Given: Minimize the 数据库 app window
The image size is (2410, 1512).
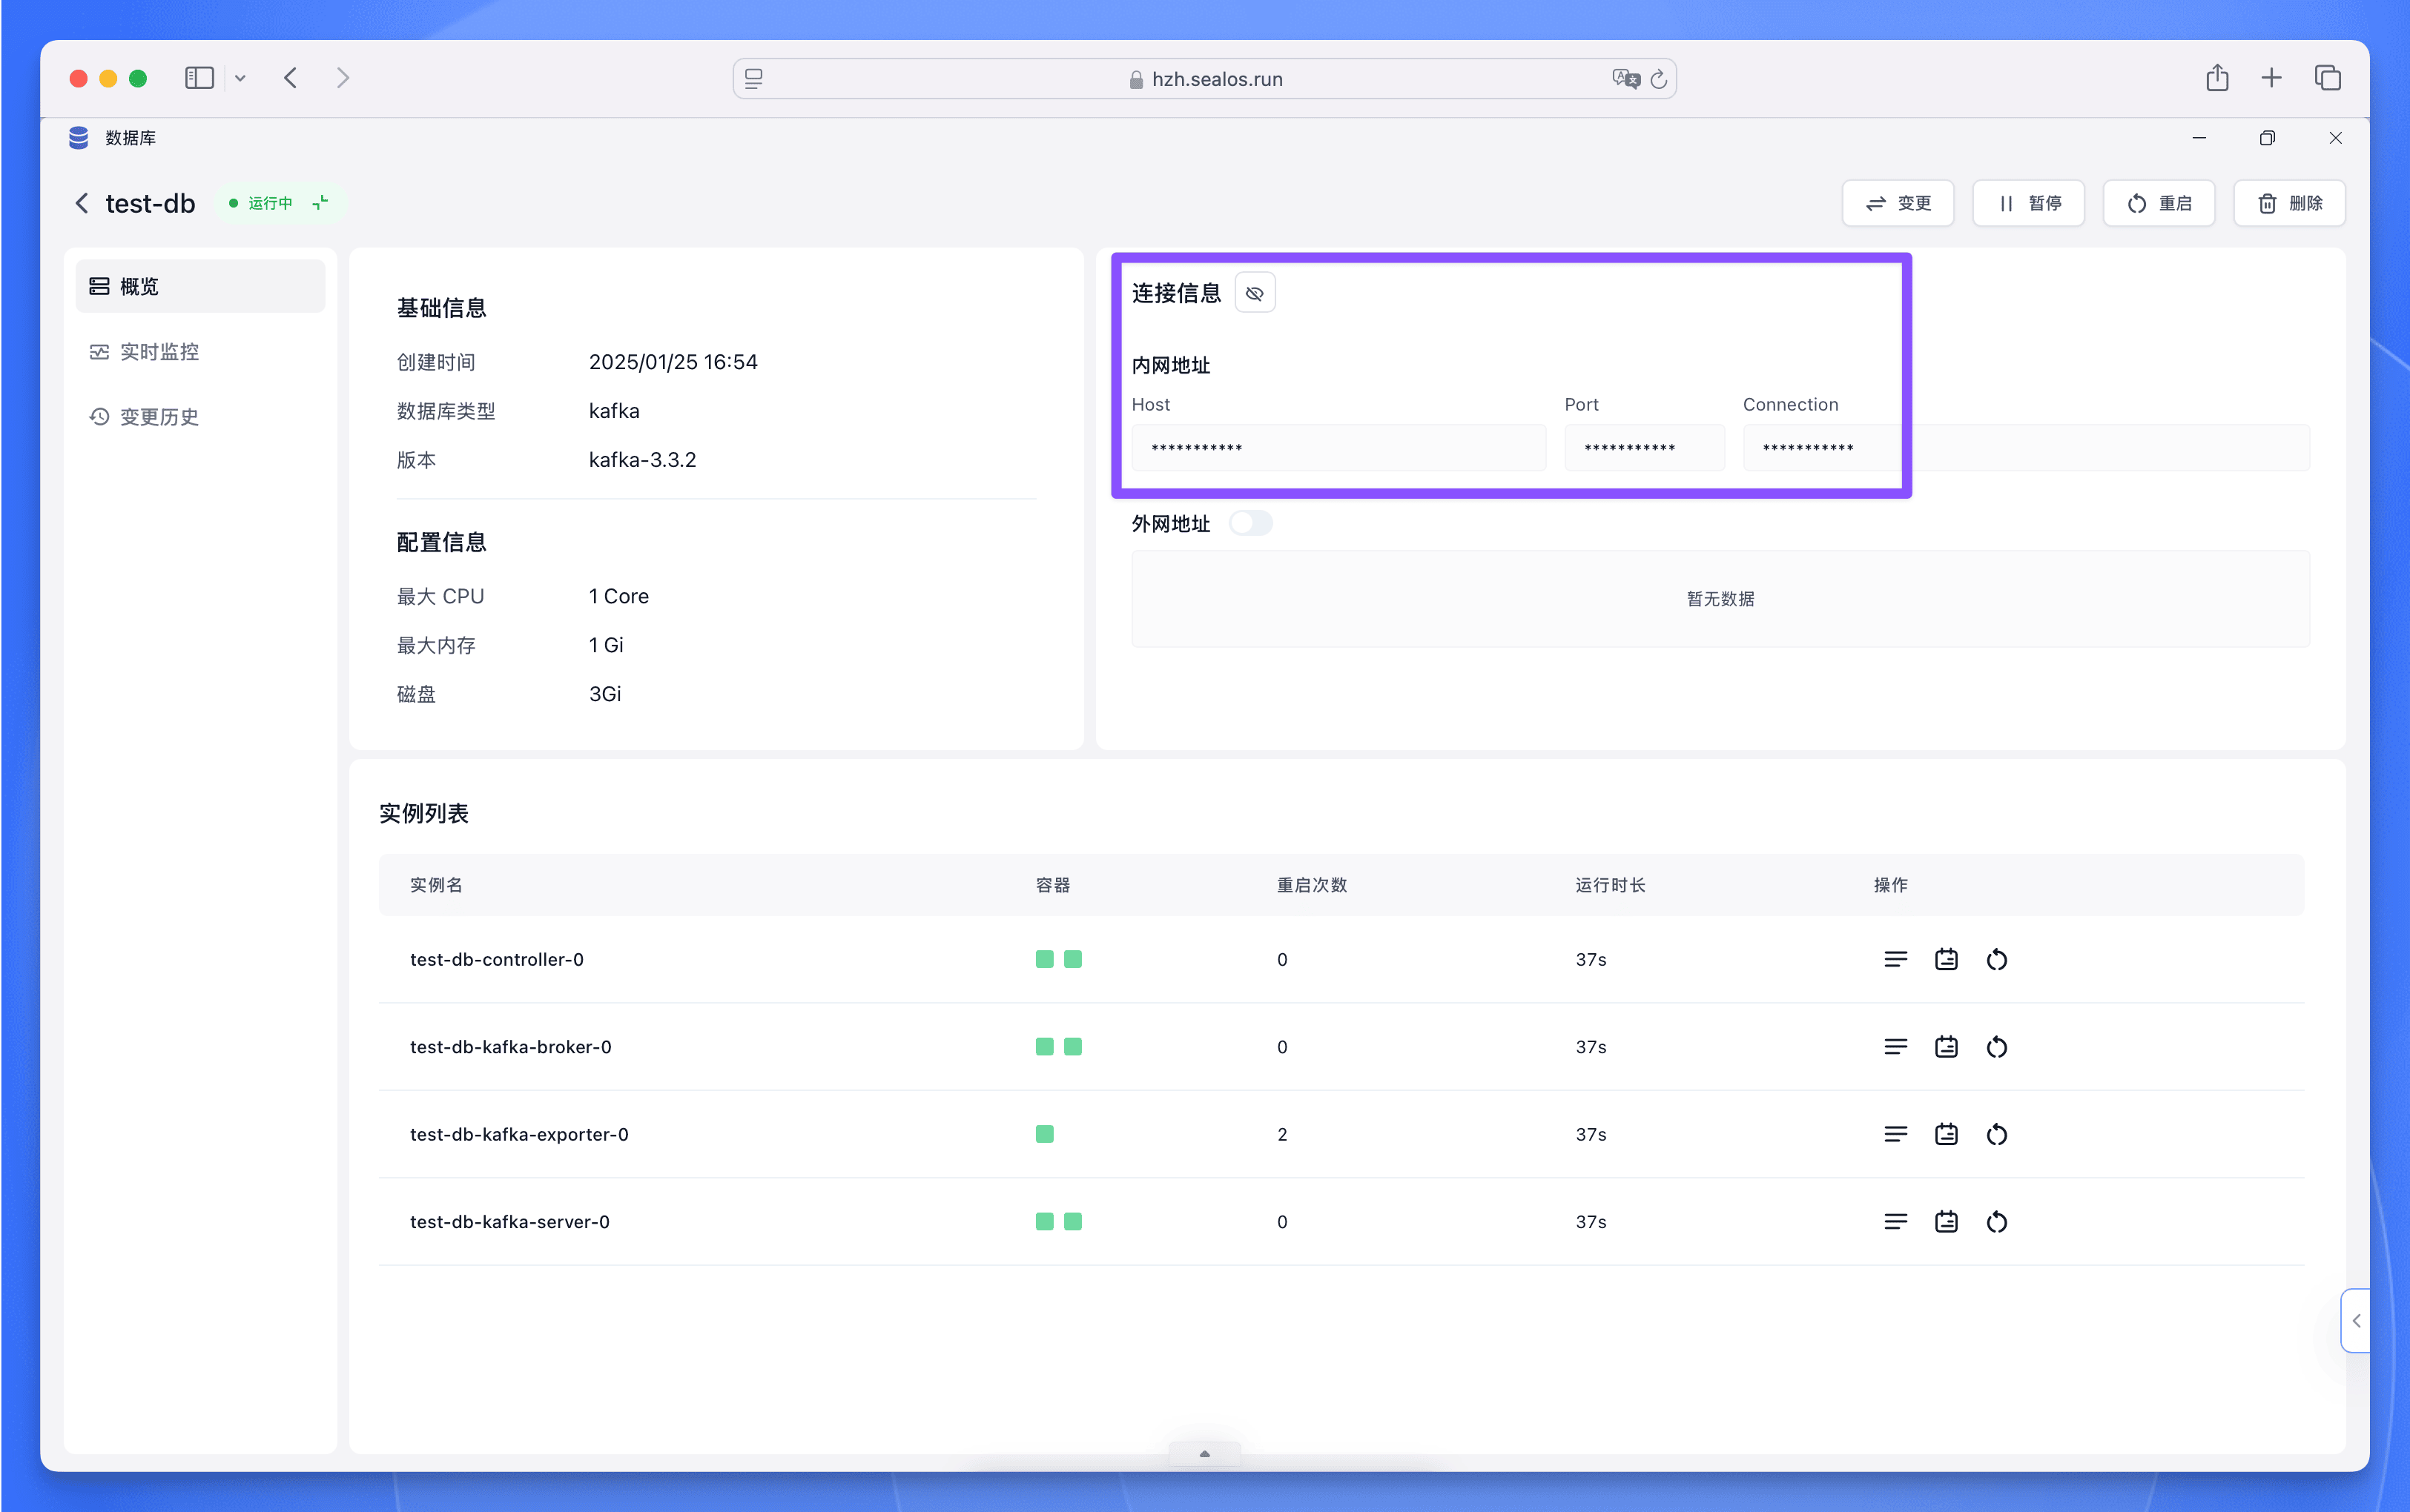Looking at the screenshot, I should pos(2199,138).
